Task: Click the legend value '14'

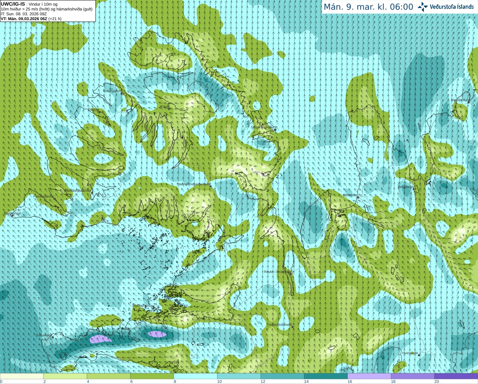Action: 306,381
